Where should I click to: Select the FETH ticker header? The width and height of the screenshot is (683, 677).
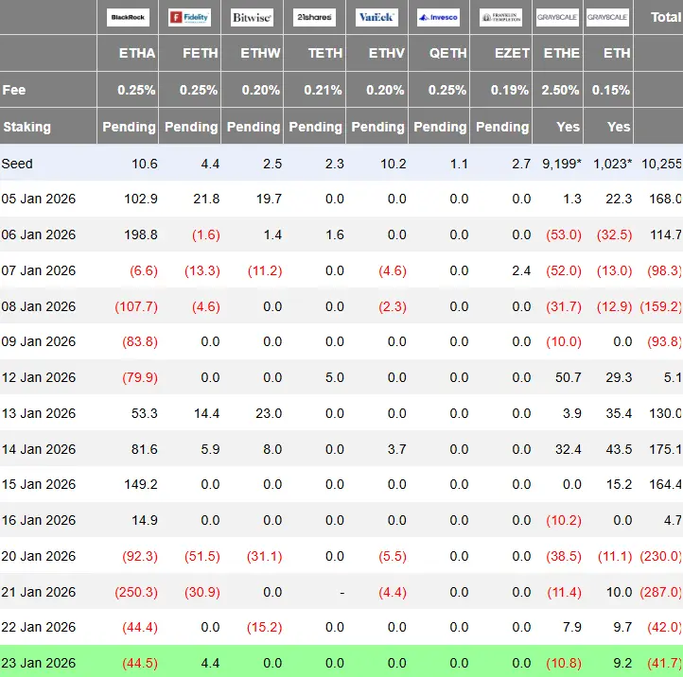pos(201,54)
